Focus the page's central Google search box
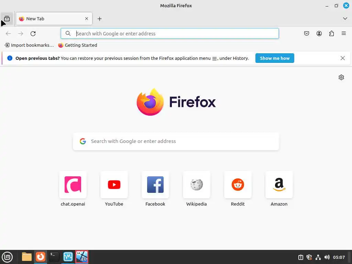The image size is (352, 264). click(176, 141)
